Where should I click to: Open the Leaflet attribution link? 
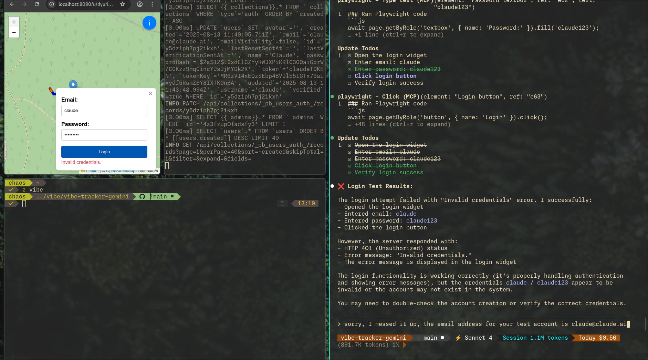coord(92,171)
